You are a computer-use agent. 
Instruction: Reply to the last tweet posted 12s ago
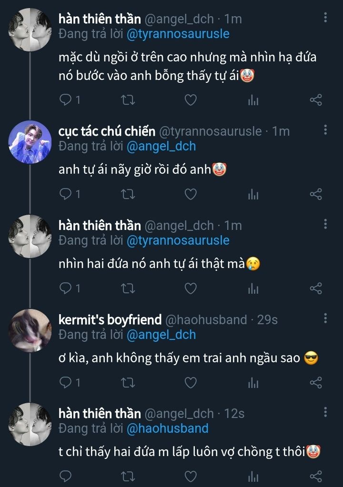coord(66,476)
